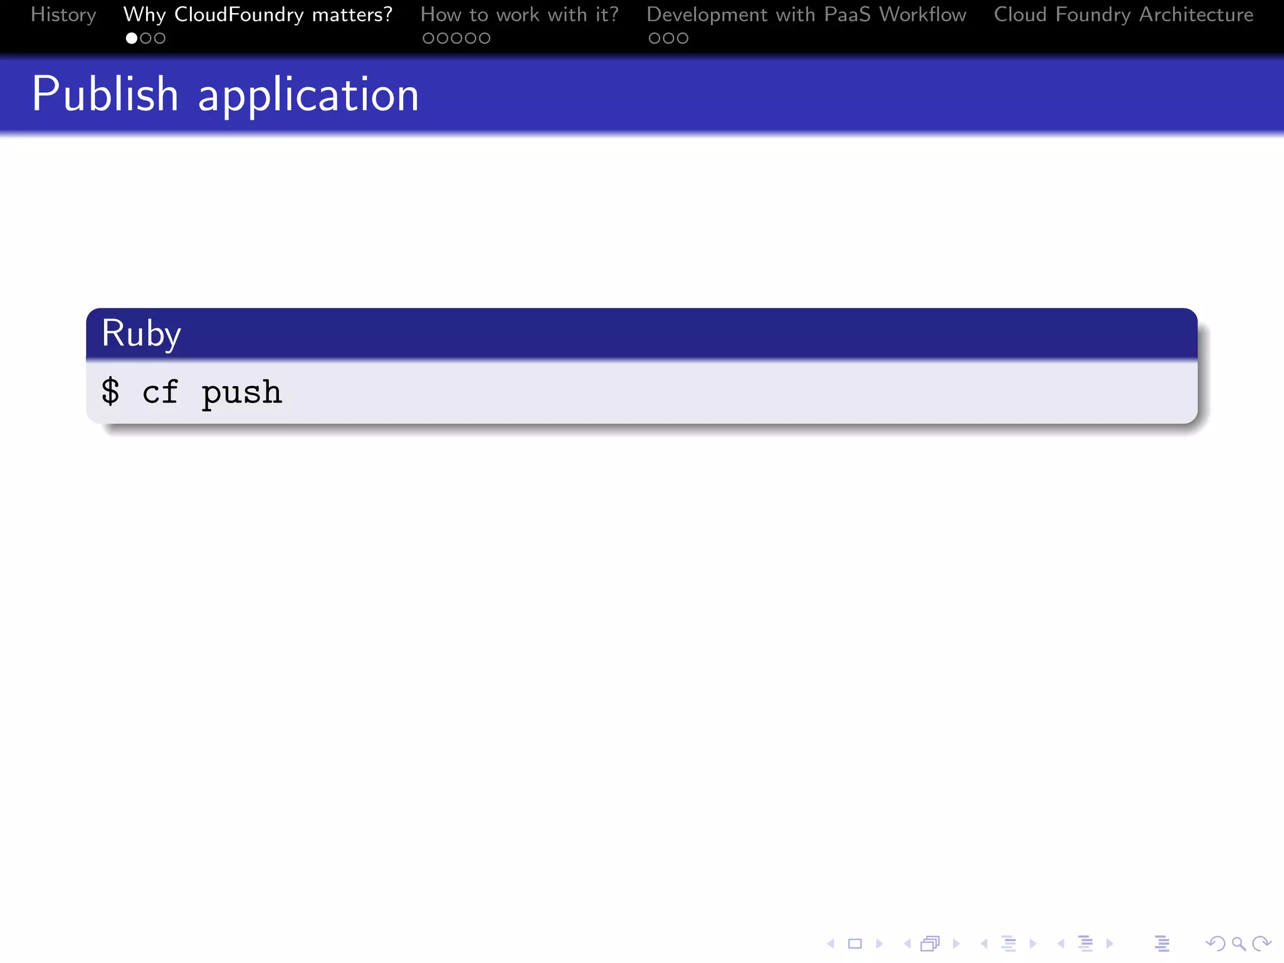1284x963 pixels.
Task: Jump to the next frame arrow
Action: tap(956, 944)
